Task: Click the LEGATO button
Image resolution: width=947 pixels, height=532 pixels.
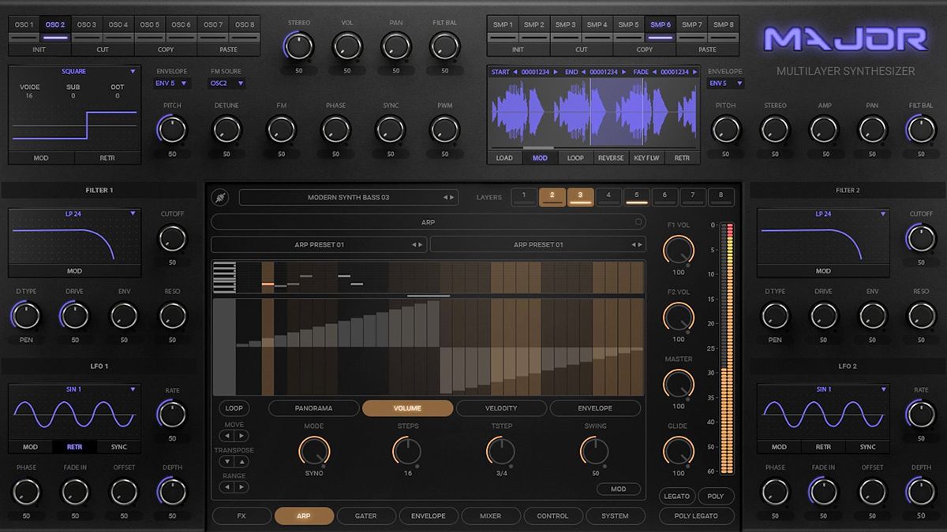Action: pyautogui.click(x=676, y=496)
